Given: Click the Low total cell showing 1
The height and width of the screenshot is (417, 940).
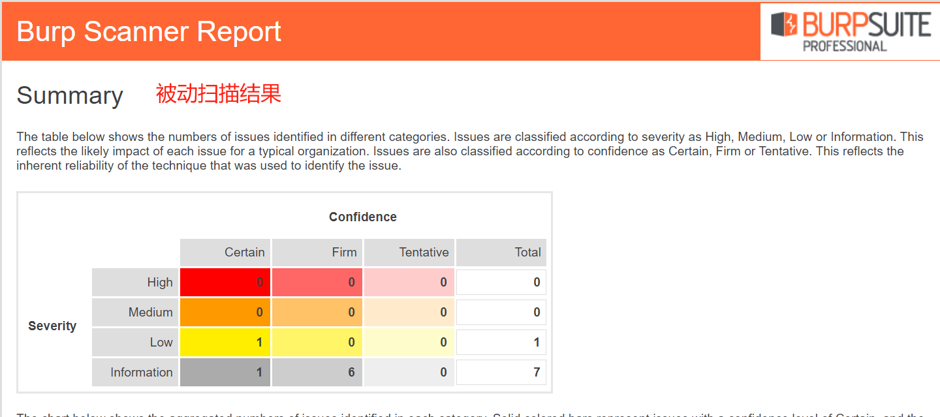Looking at the screenshot, I should pos(501,343).
